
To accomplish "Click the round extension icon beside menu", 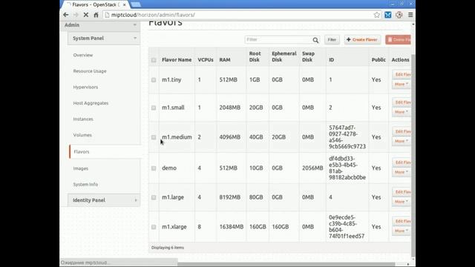I will click(x=399, y=15).
